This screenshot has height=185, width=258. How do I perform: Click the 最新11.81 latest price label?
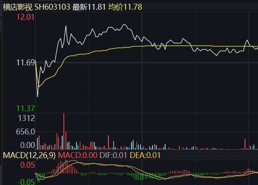point(89,7)
